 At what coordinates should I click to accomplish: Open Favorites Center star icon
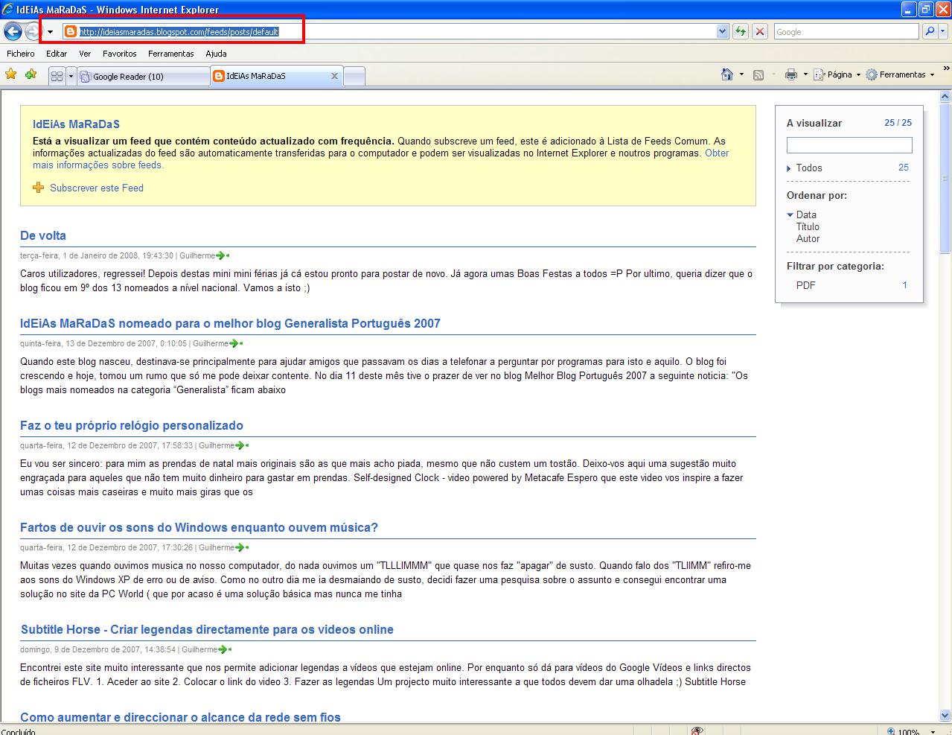pyautogui.click(x=11, y=74)
